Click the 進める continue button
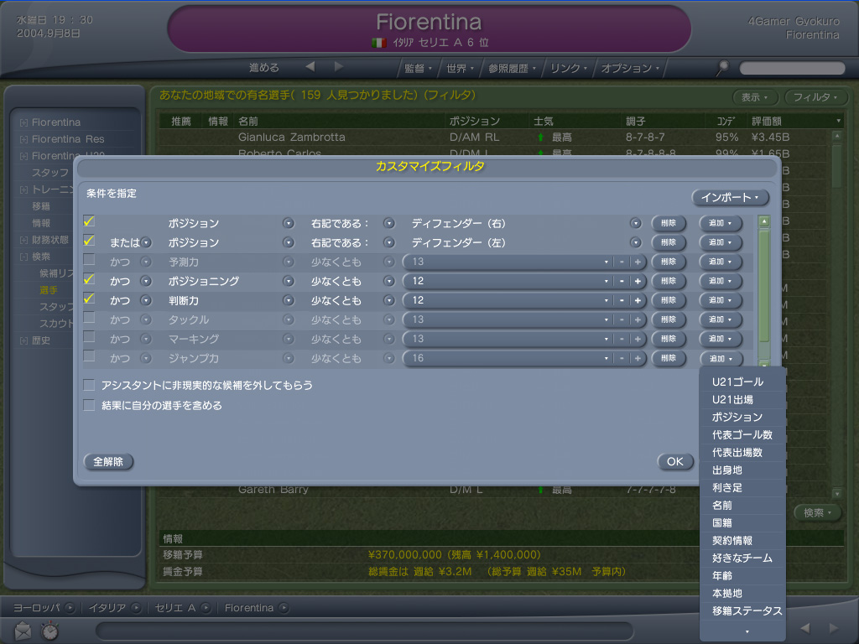The image size is (859, 644). [x=264, y=67]
